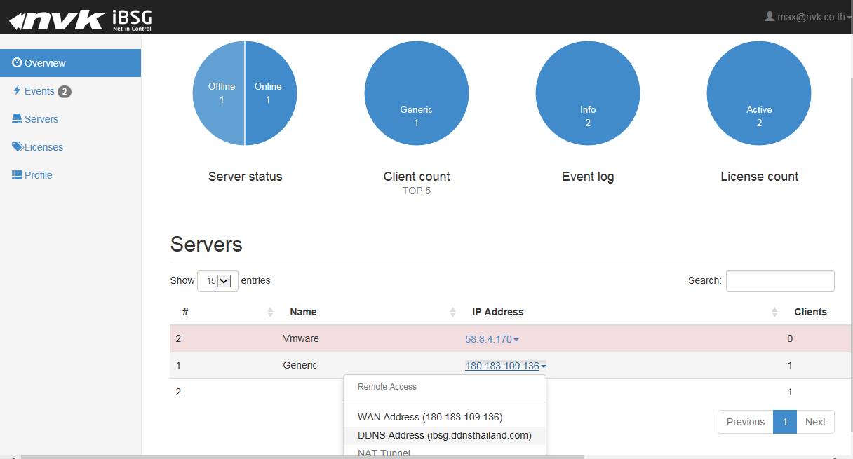853x459 pixels.
Task: Click the Online half of Server status pie
Action: click(271, 93)
